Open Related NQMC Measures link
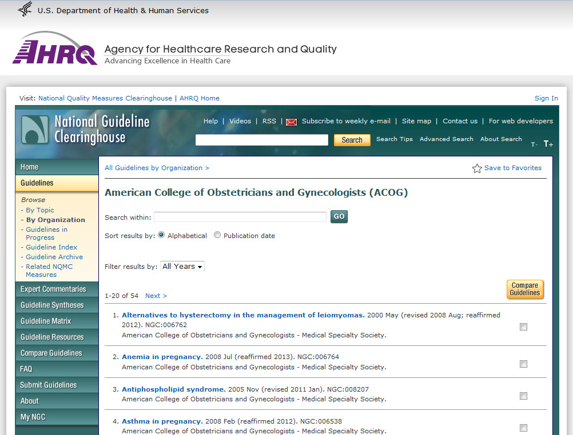The width and height of the screenshot is (573, 435). coord(49,271)
